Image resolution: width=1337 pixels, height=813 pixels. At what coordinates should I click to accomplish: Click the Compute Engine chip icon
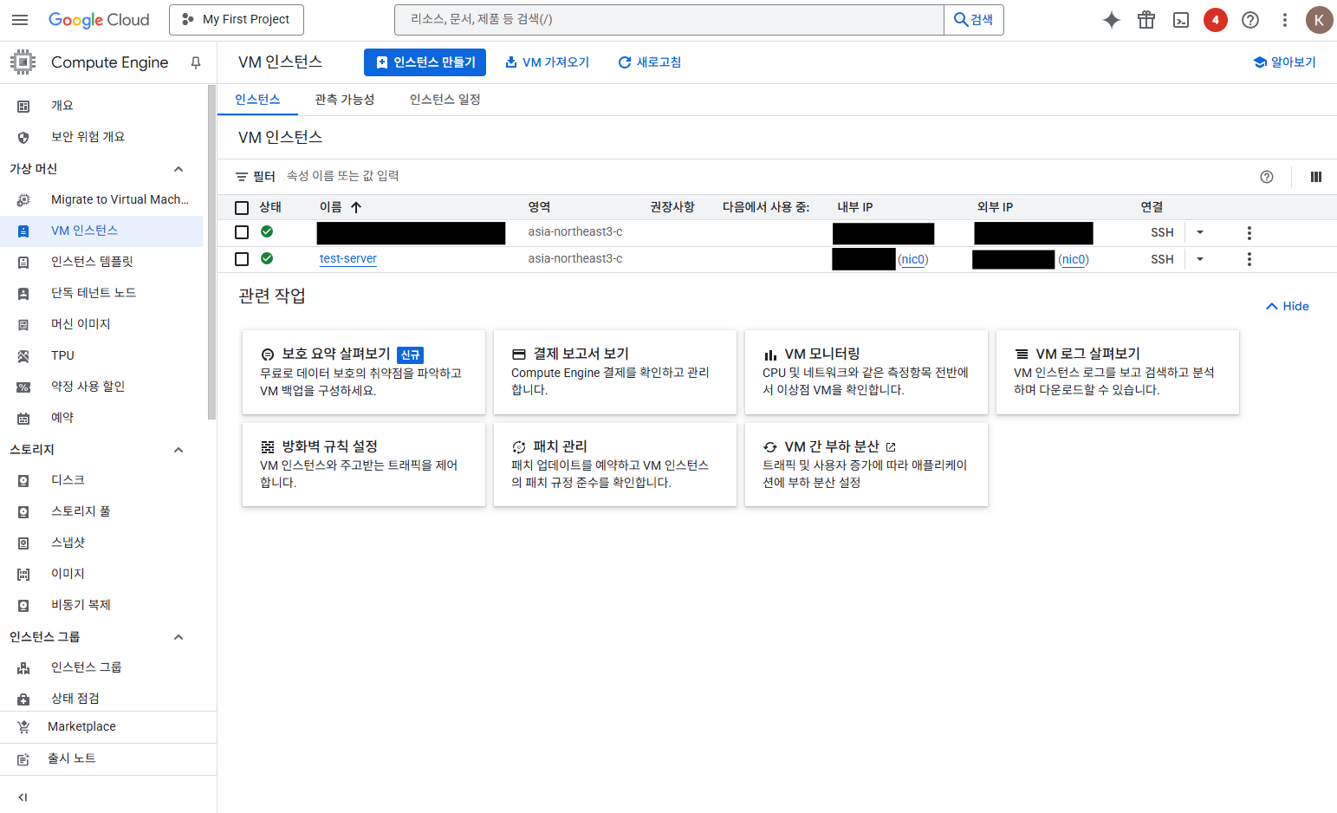(23, 62)
